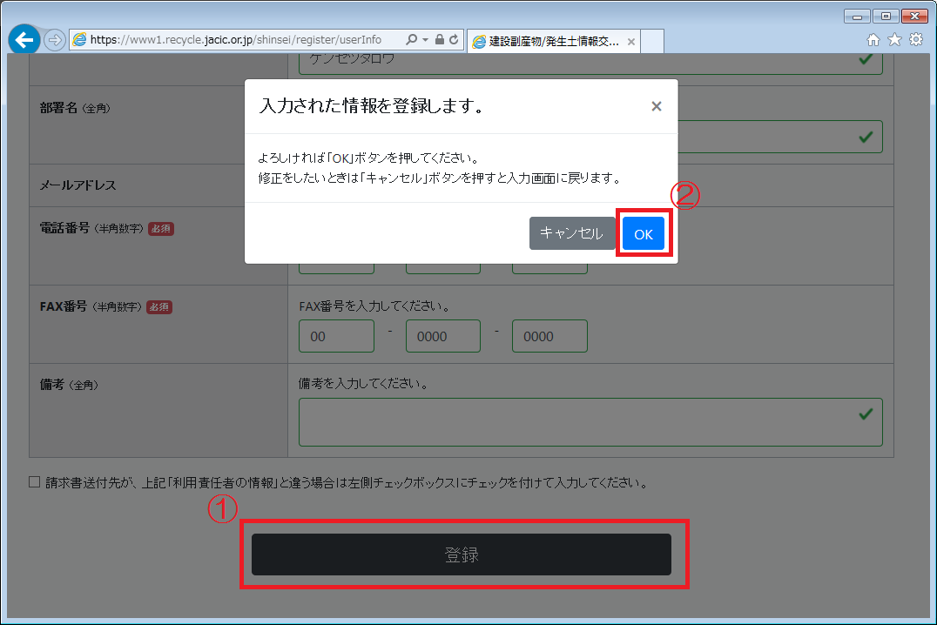Screen dimensions: 937x625
Task: Select the 建設副産物/発生土情報交… tab
Action: tap(553, 41)
